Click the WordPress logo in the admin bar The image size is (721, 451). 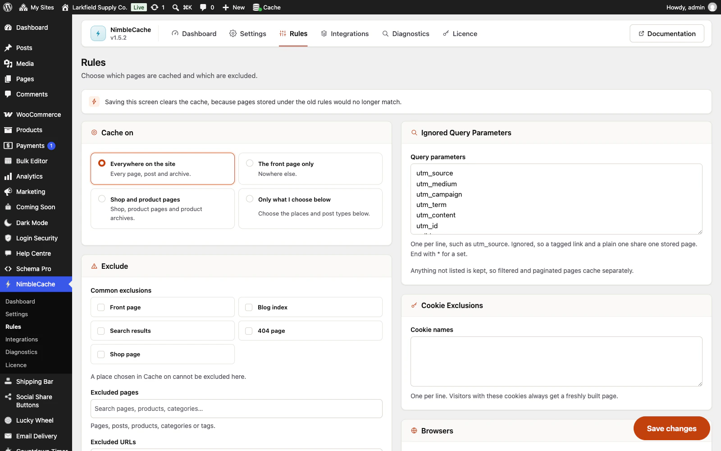[x=8, y=7]
